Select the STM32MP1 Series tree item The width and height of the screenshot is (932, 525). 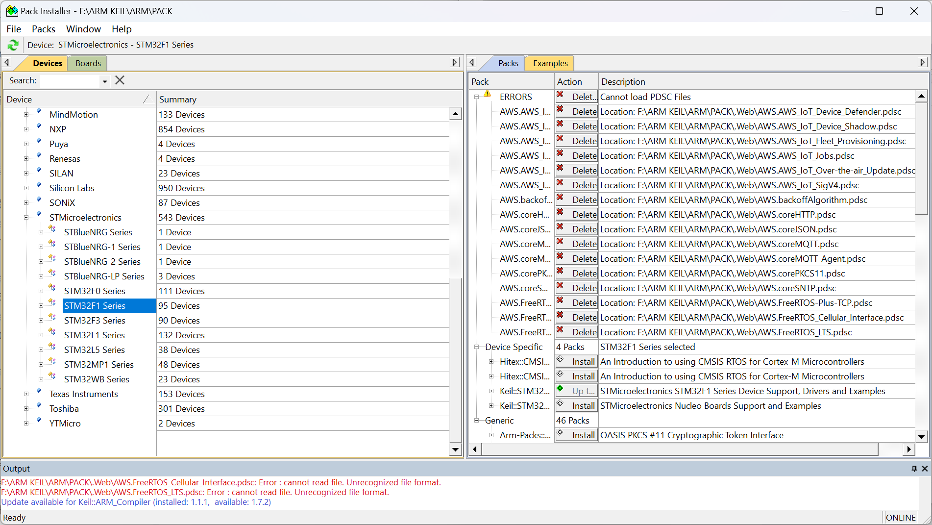98,365
